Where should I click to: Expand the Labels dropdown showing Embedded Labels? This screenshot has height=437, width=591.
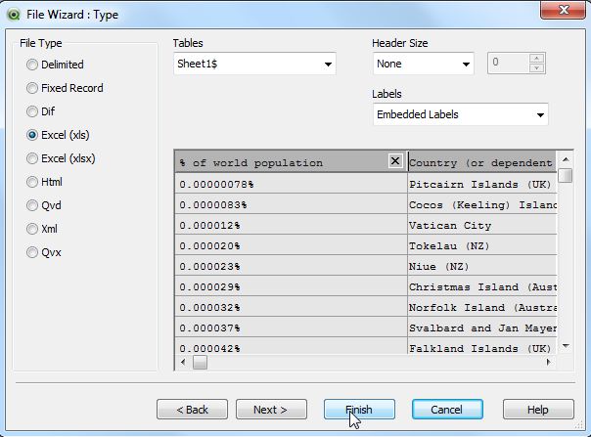(461, 114)
